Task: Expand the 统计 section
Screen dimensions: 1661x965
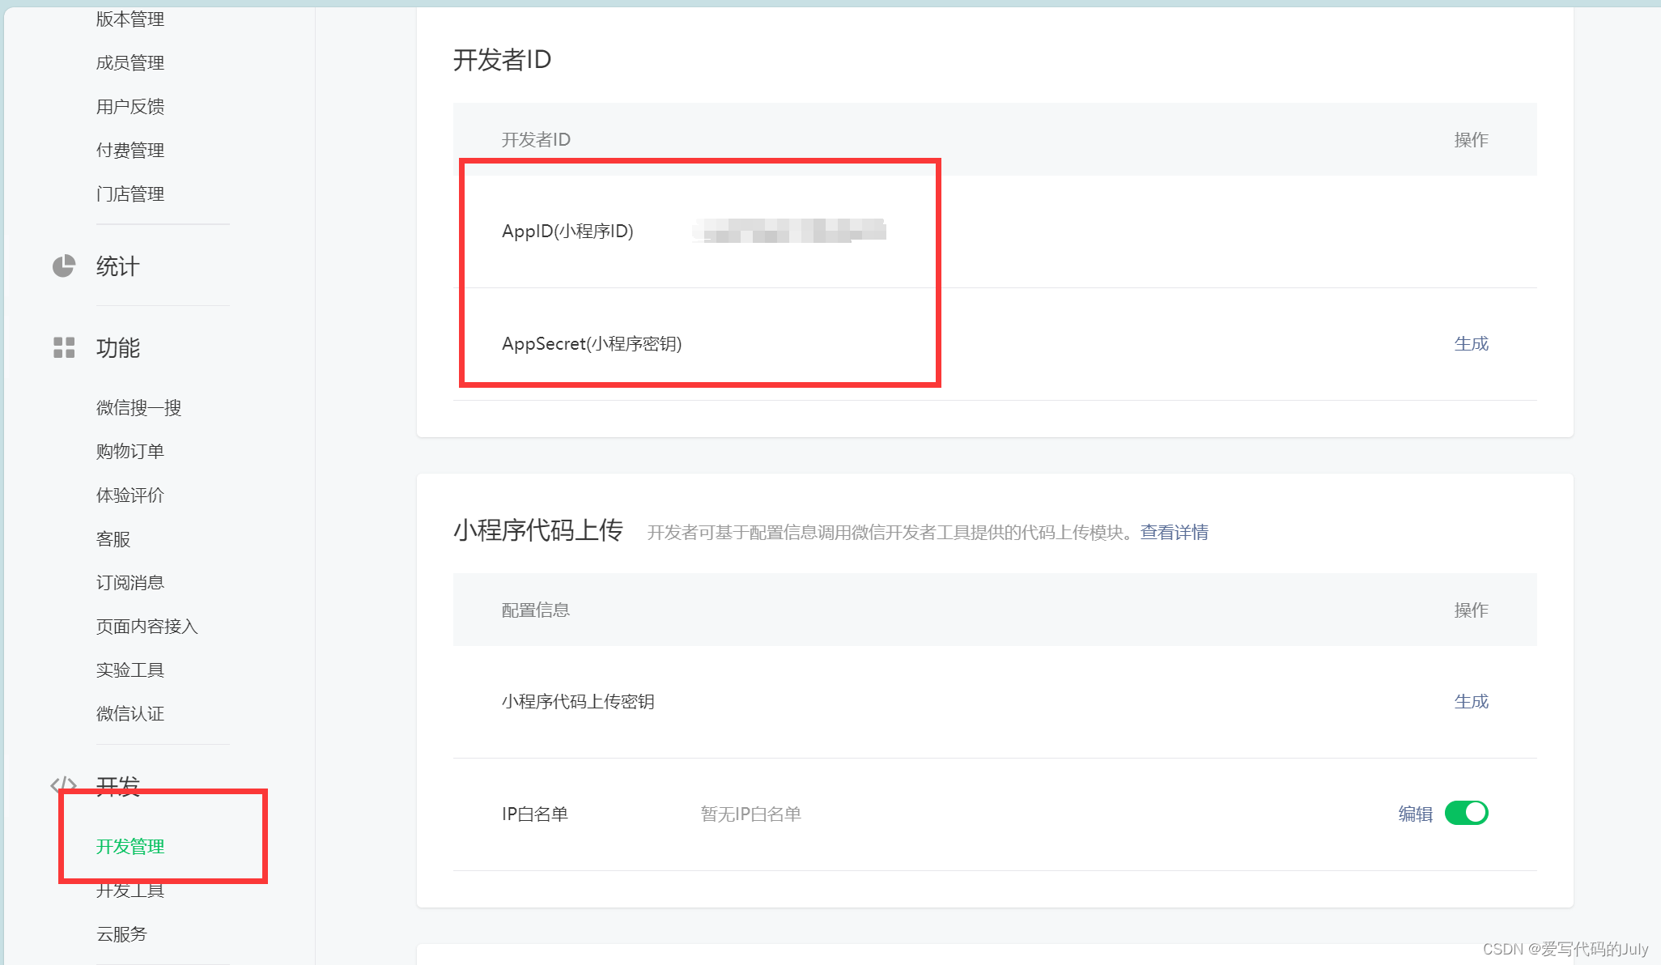Action: click(x=118, y=266)
